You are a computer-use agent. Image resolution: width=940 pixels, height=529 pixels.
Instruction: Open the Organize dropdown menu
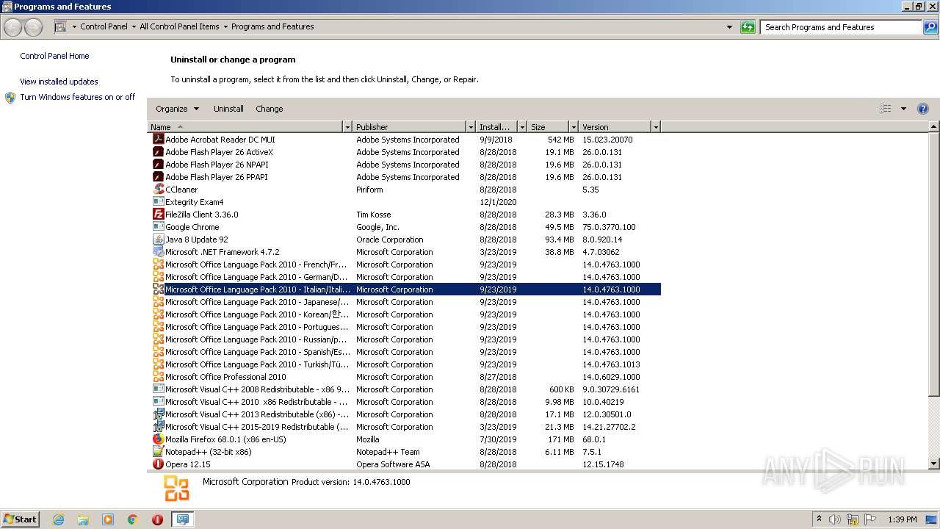point(177,109)
